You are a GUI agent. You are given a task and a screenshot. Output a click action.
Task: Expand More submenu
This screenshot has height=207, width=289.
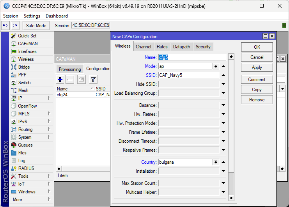pyautogui.click(x=49, y=200)
